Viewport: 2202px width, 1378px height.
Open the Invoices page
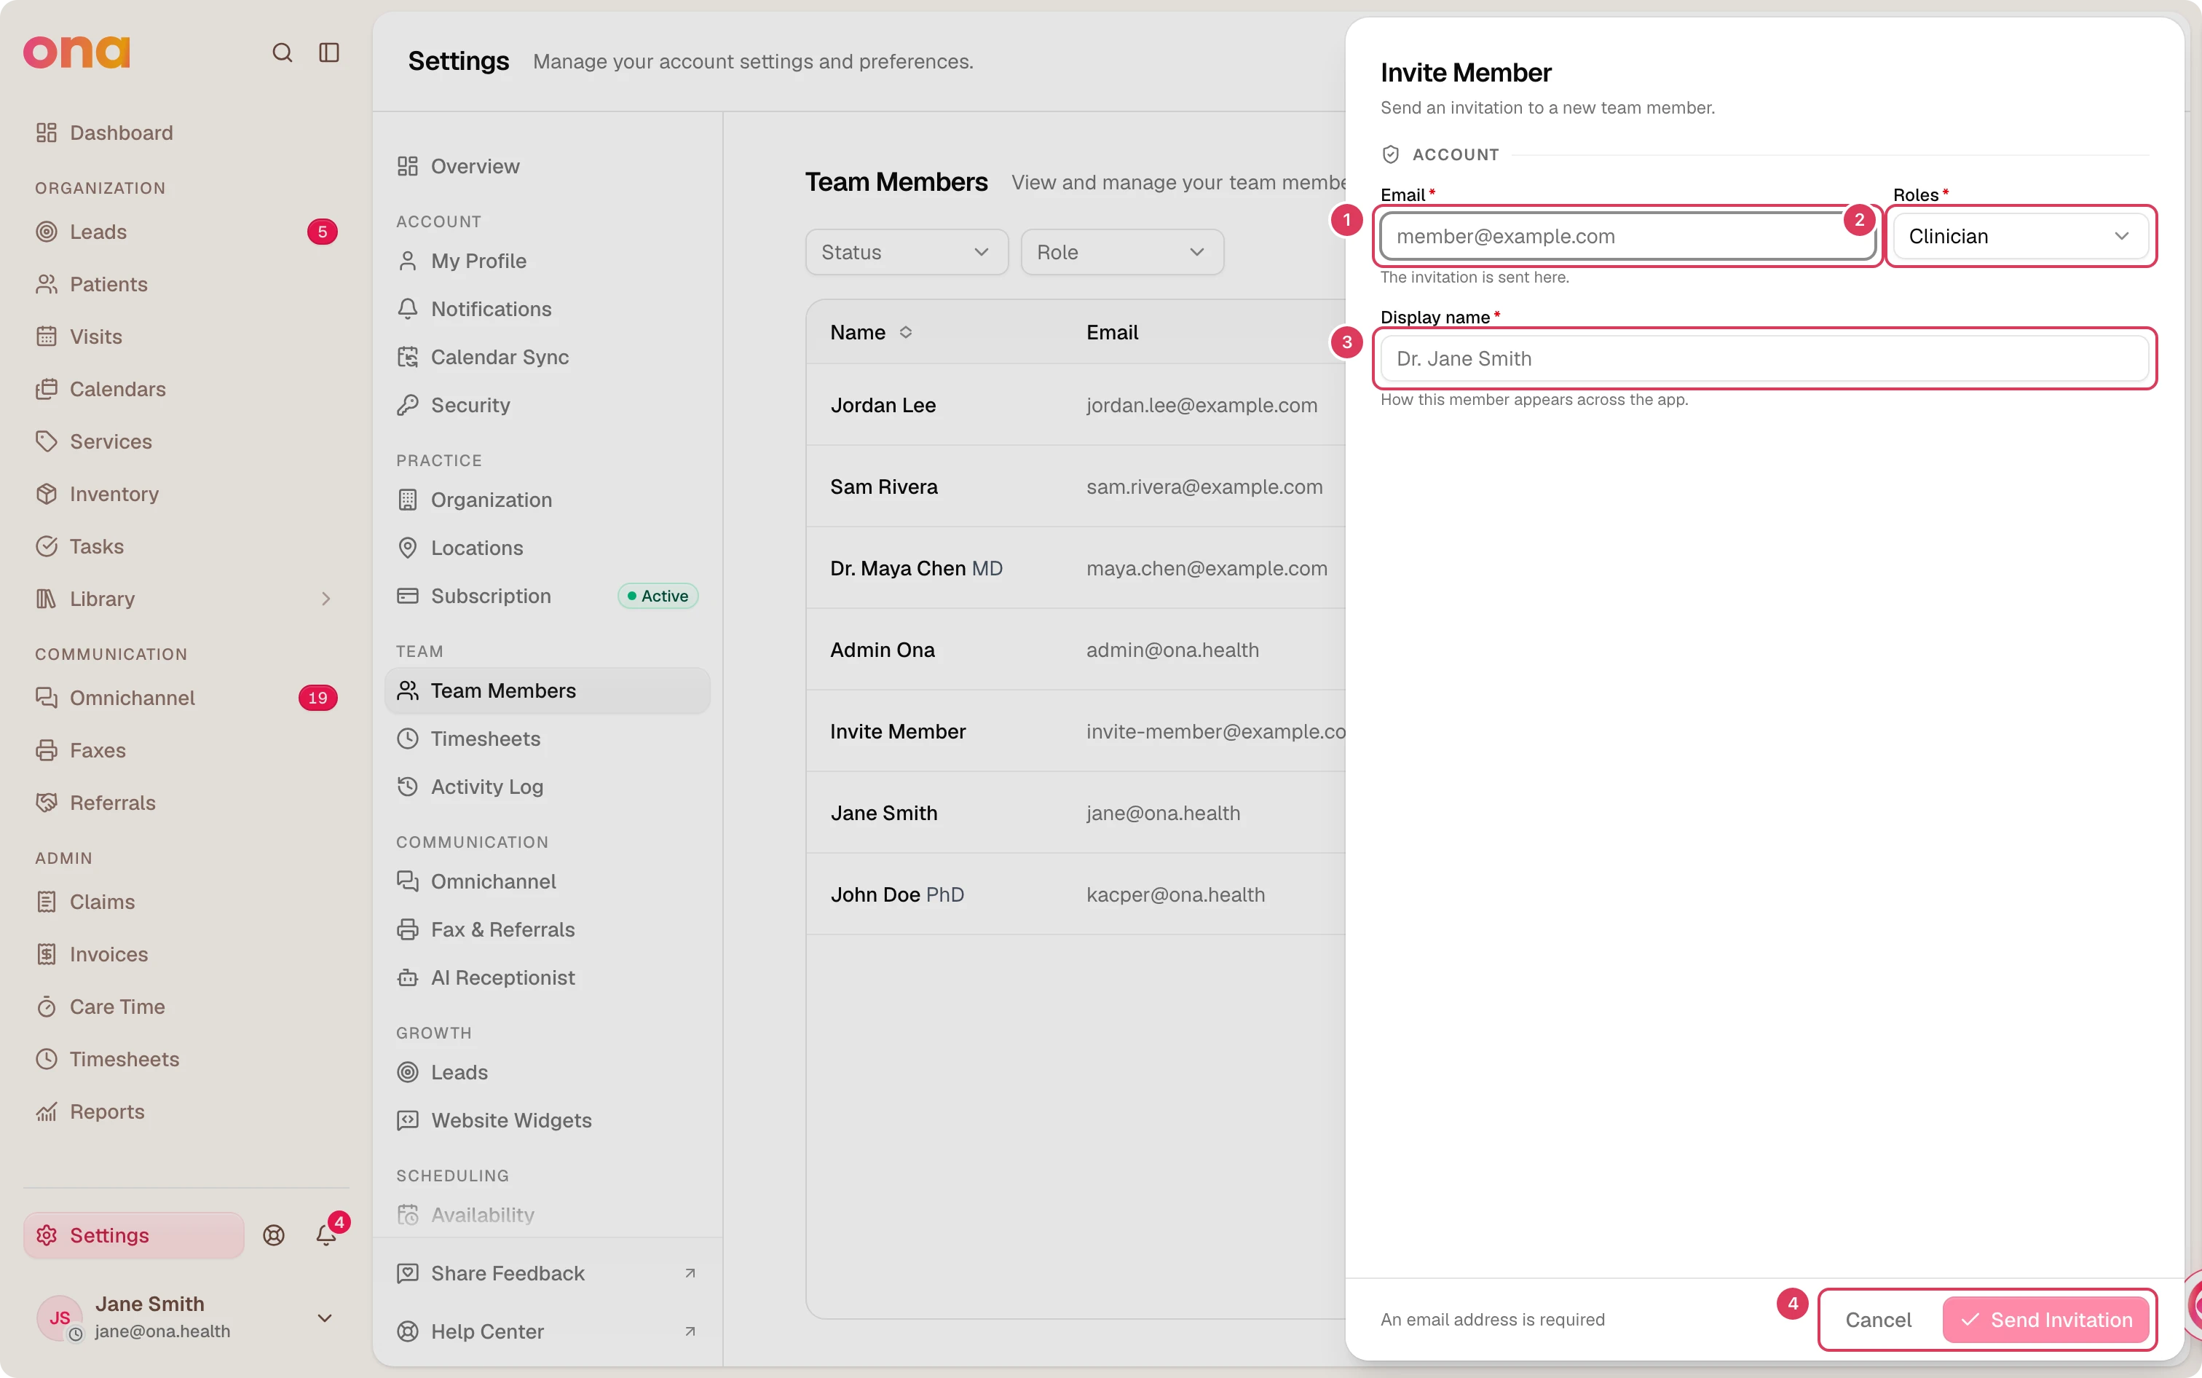186,954
